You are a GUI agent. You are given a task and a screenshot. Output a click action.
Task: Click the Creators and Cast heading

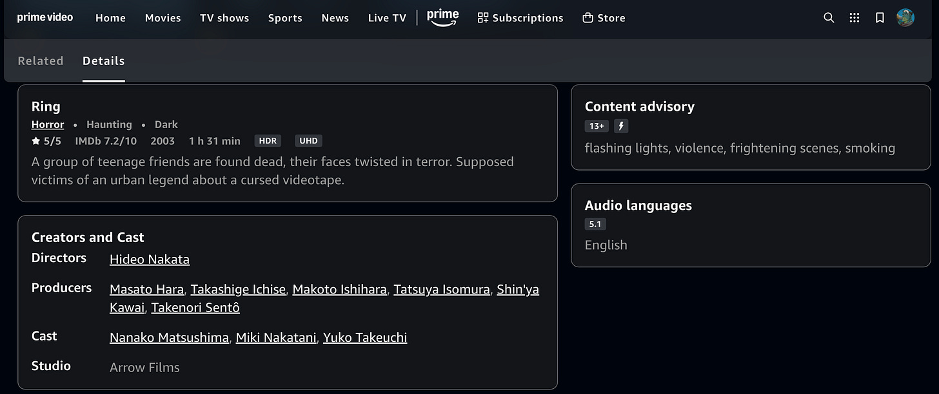tap(88, 238)
